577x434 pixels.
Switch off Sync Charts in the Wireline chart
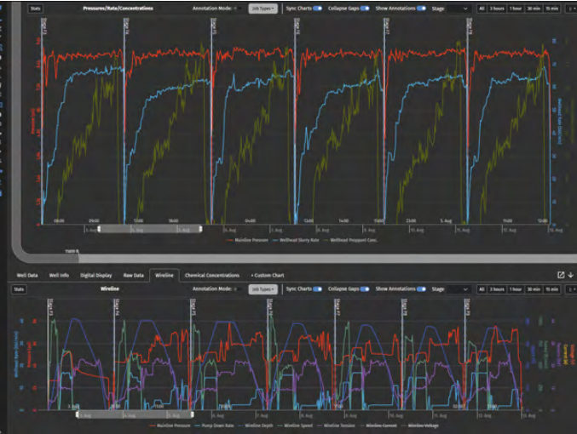point(317,289)
